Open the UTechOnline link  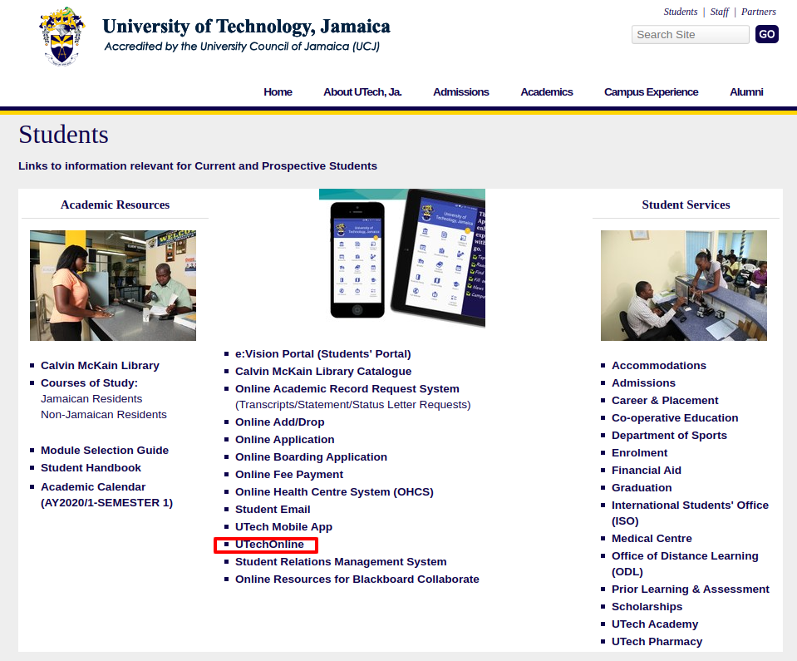click(x=269, y=545)
